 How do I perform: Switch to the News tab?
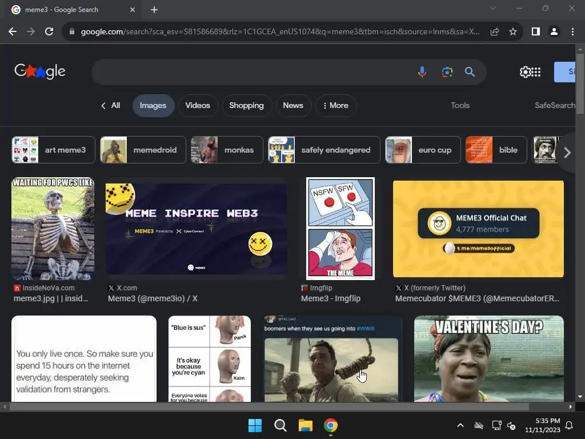[293, 106]
